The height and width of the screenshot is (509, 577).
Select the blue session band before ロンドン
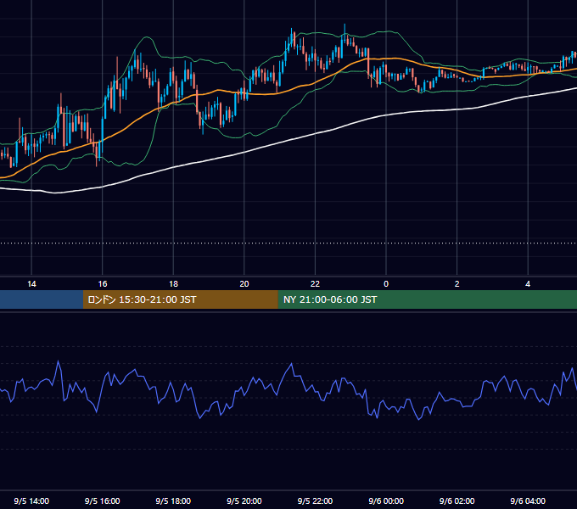42,299
